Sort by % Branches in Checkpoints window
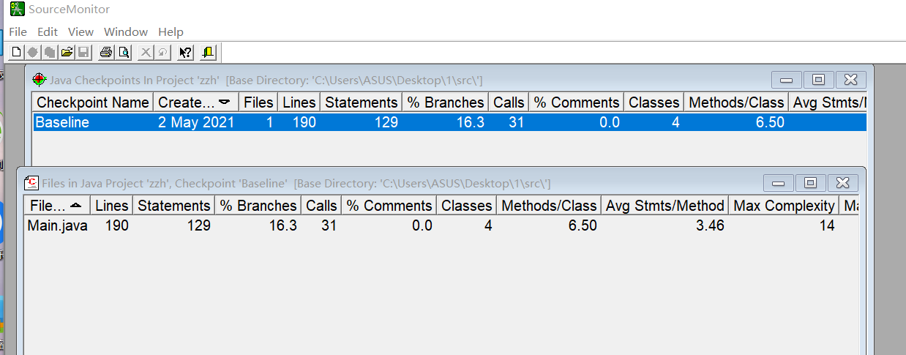The width and height of the screenshot is (906, 355). tap(446, 102)
